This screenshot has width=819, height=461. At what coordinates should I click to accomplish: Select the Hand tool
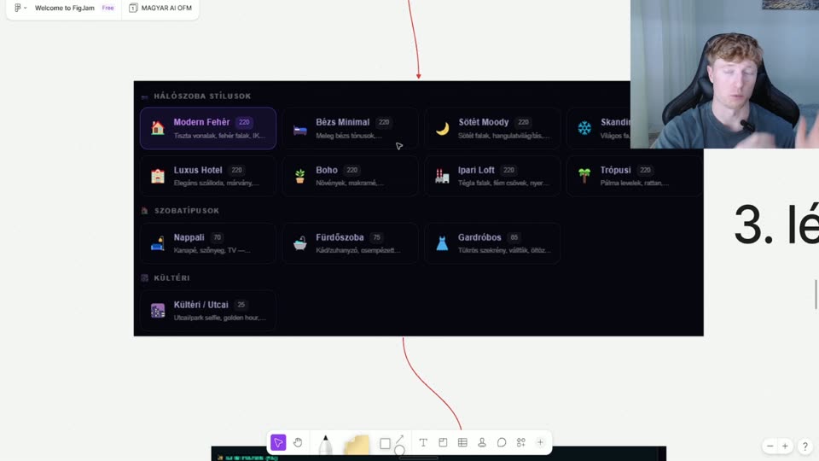click(x=298, y=443)
